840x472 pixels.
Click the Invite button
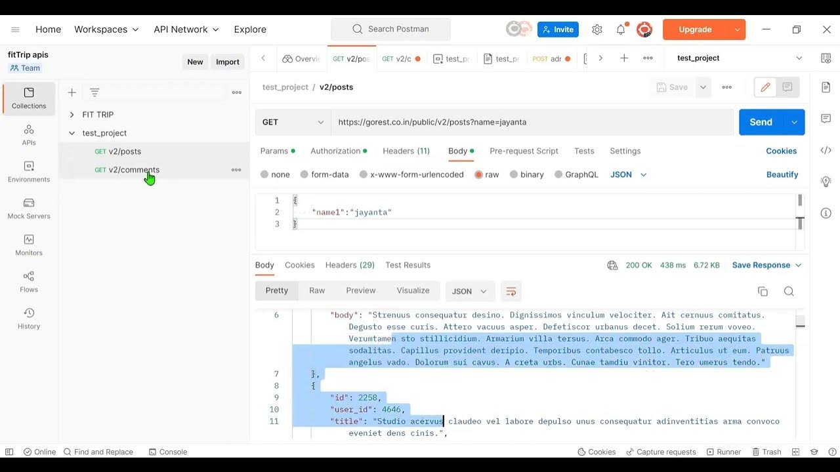click(x=556, y=29)
